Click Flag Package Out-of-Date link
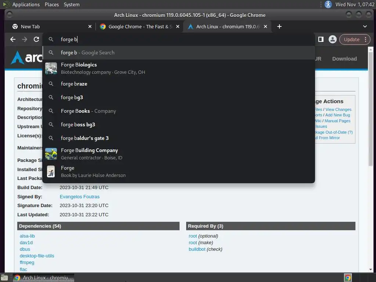The image size is (376, 282). (334, 132)
